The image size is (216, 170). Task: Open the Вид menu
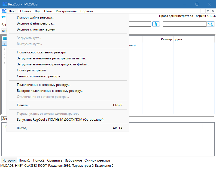pyautogui.click(x=38, y=11)
